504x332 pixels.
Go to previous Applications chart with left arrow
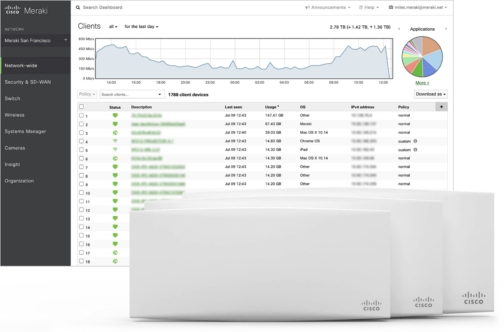click(x=399, y=29)
